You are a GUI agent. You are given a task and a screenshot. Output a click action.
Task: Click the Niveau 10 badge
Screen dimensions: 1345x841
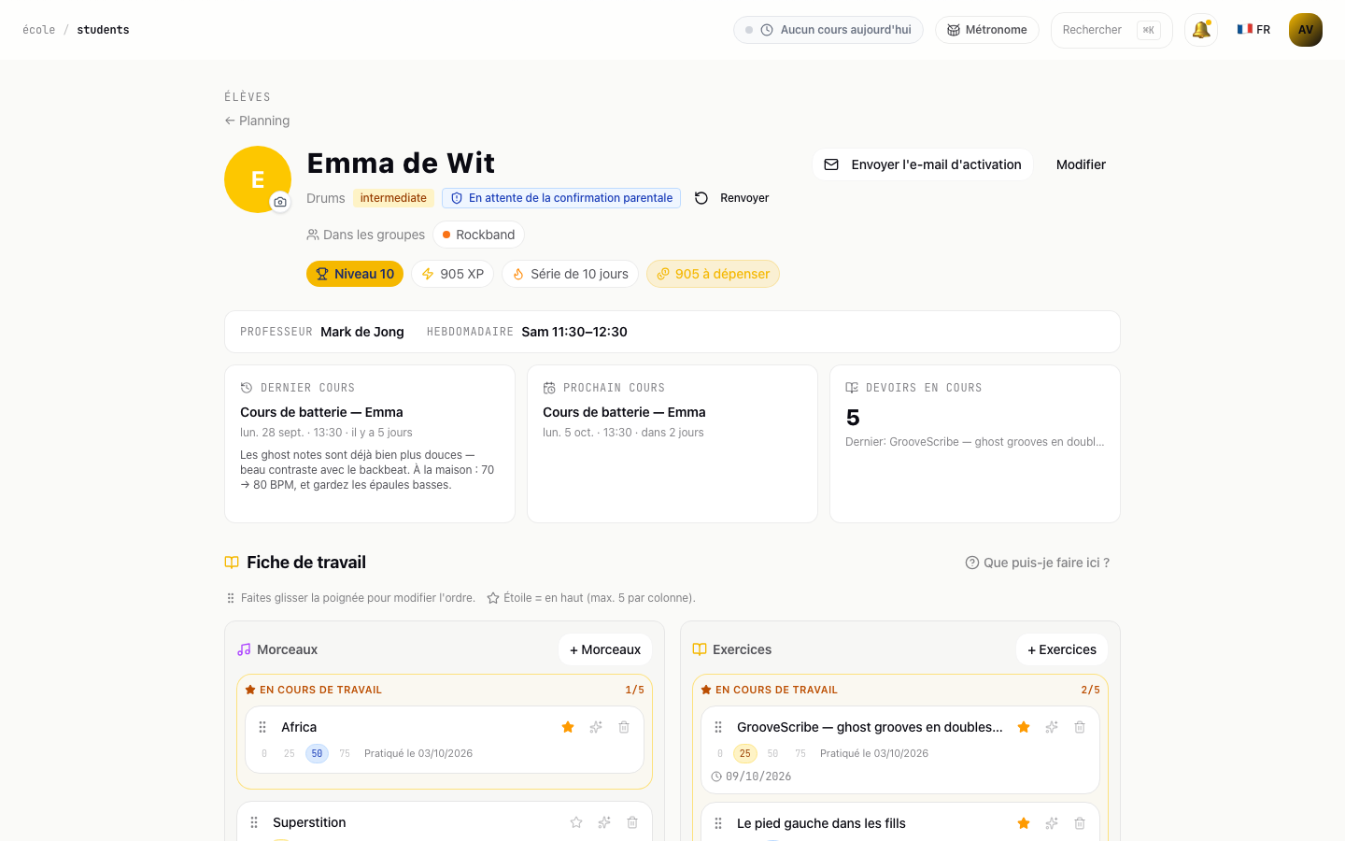[x=355, y=274]
